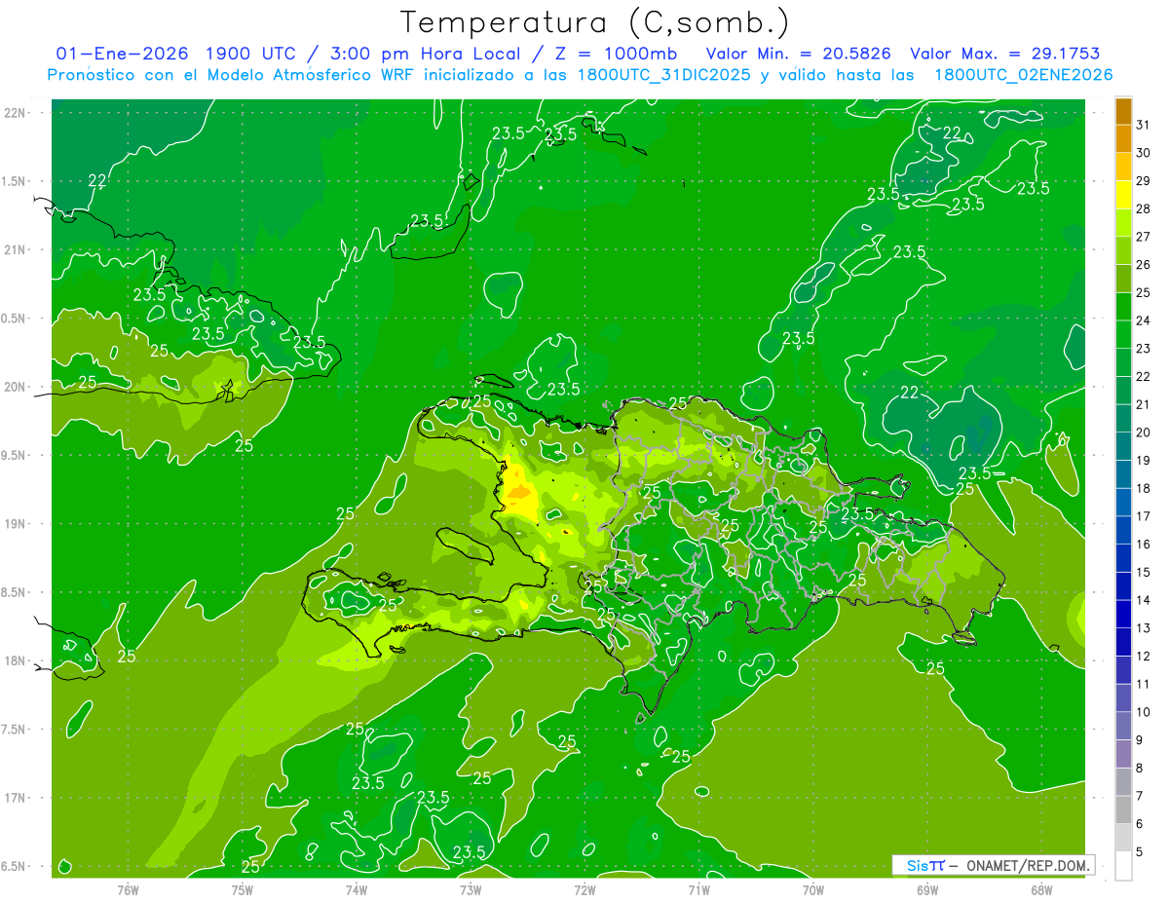Select the '69W' longitude axis label
Image resolution: width=1169 pixels, height=903 pixels.
tap(927, 890)
